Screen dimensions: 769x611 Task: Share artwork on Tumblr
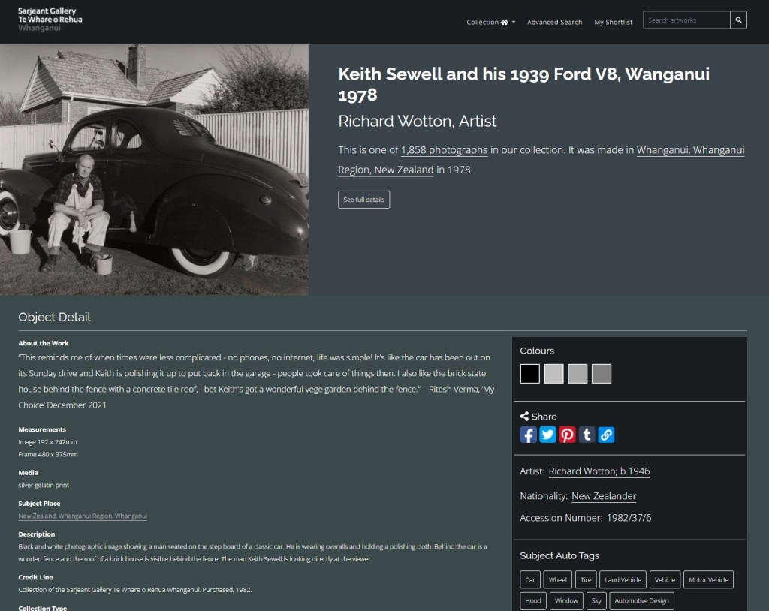pyautogui.click(x=587, y=435)
